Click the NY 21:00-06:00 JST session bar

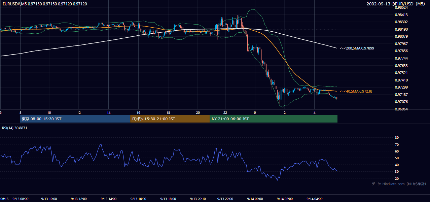pos(274,119)
